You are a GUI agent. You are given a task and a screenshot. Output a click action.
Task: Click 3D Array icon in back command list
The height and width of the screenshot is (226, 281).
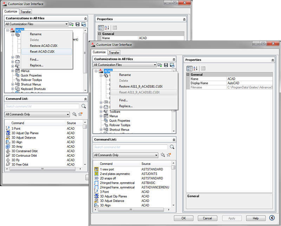(8, 147)
